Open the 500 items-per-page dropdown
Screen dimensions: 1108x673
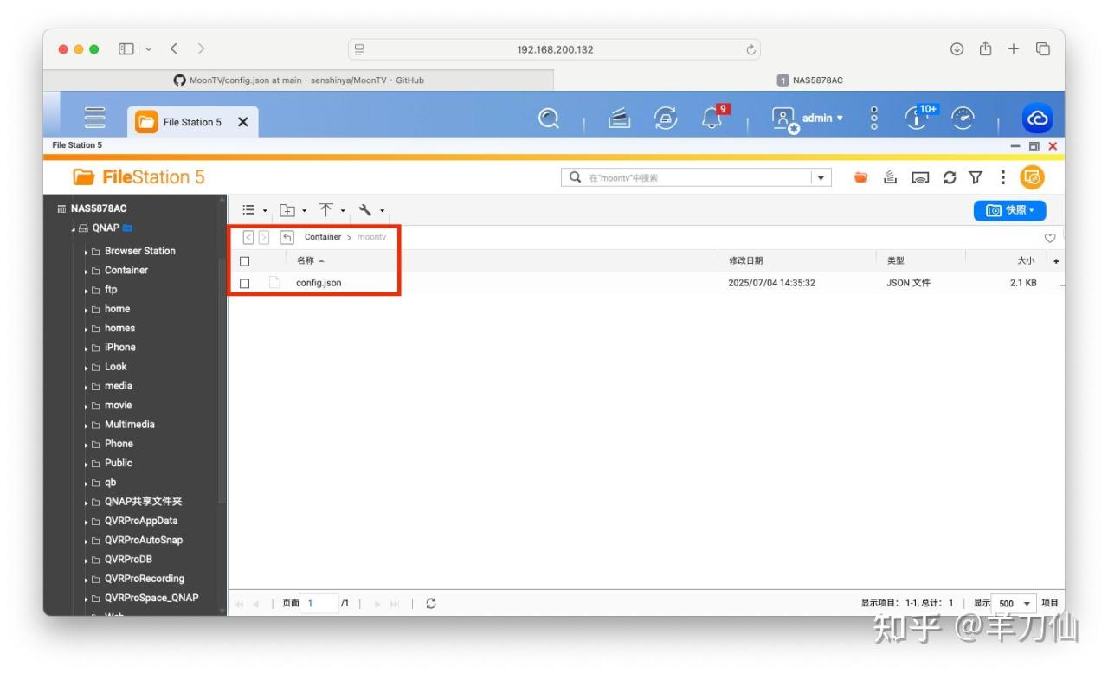pos(1015,604)
